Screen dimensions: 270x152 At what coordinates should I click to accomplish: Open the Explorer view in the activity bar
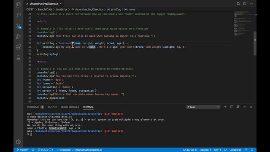18,5
